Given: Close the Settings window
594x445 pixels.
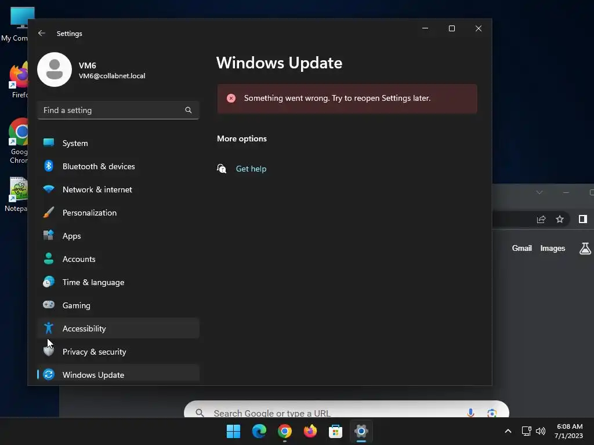Looking at the screenshot, I should 479,28.
